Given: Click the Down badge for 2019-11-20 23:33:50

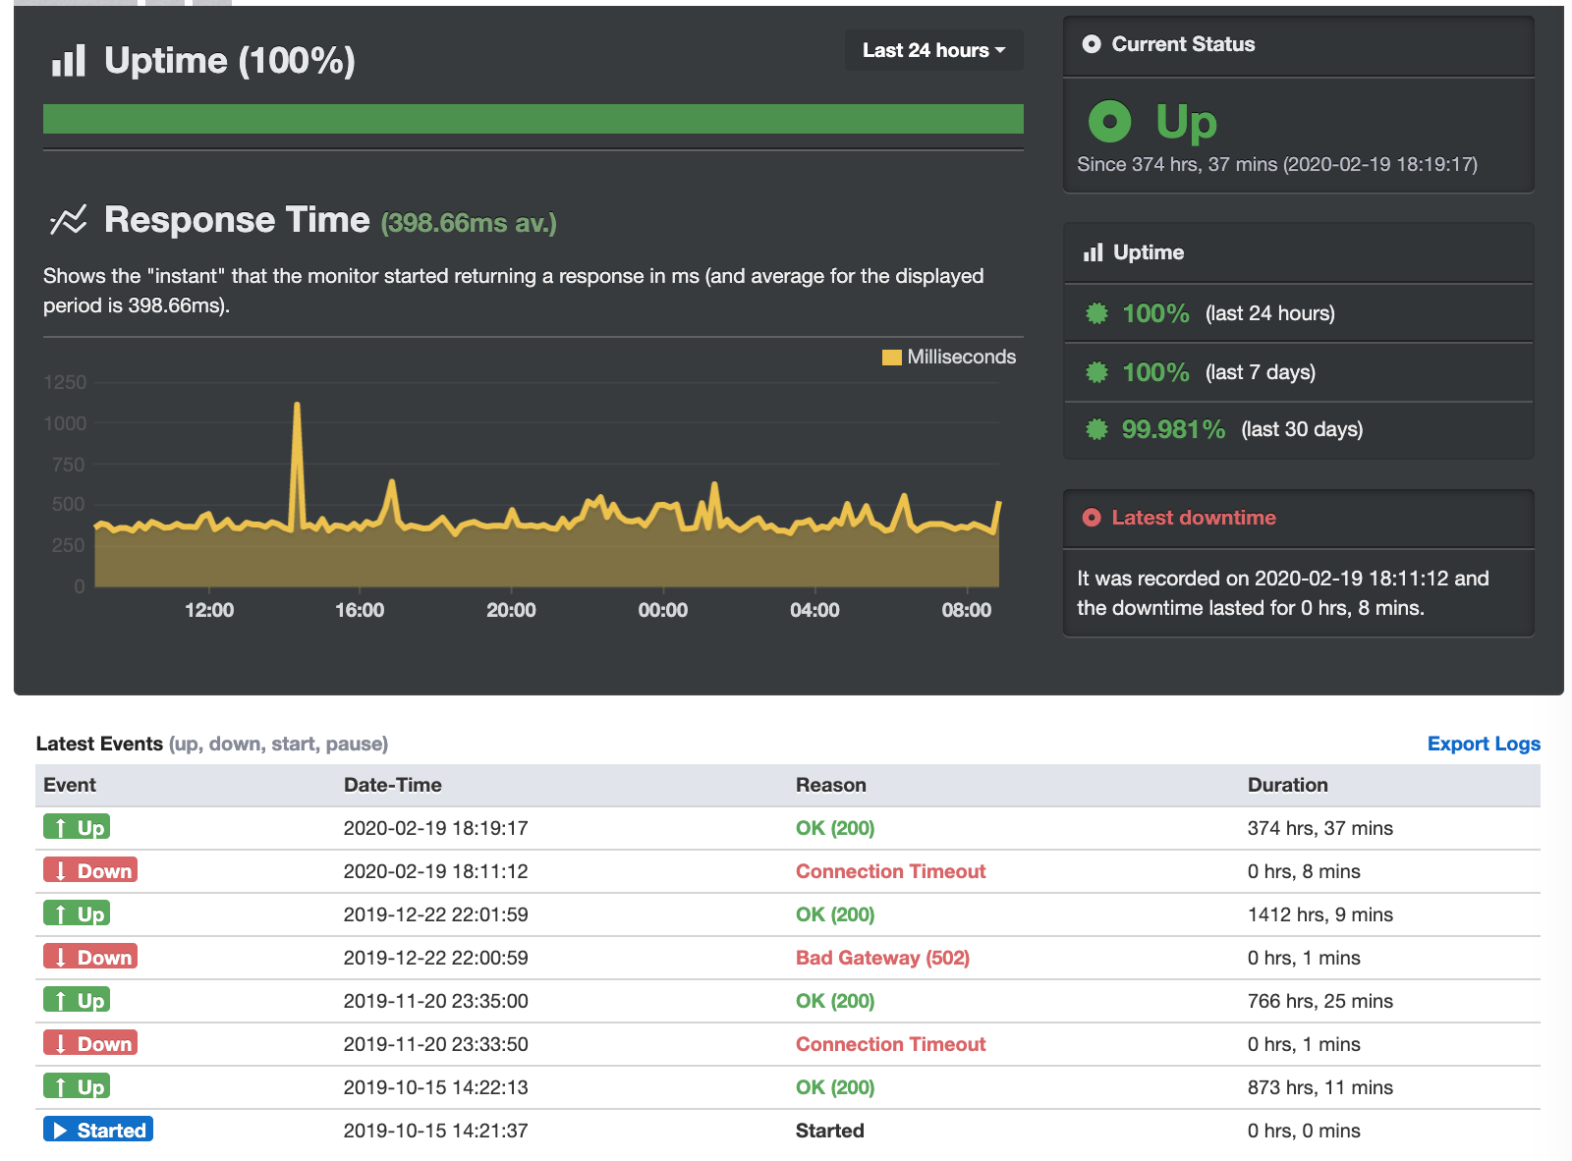Looking at the screenshot, I should point(90,1043).
